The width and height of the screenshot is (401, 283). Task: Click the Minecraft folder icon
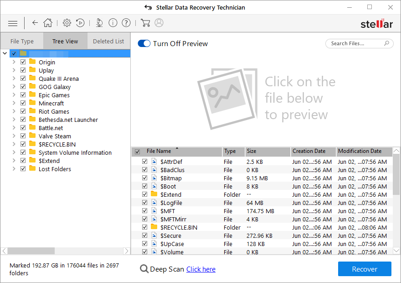32,103
